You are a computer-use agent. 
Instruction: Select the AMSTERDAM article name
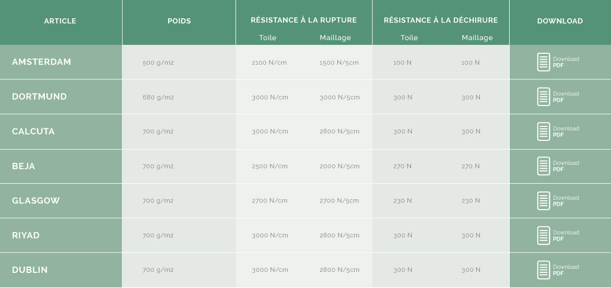42,62
